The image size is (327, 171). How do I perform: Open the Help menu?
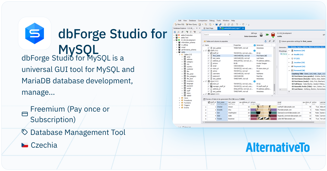[233, 21]
